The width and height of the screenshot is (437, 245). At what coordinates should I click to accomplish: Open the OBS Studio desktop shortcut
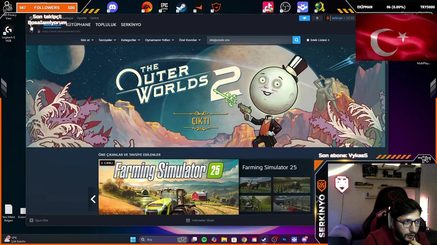(x=285, y=7)
